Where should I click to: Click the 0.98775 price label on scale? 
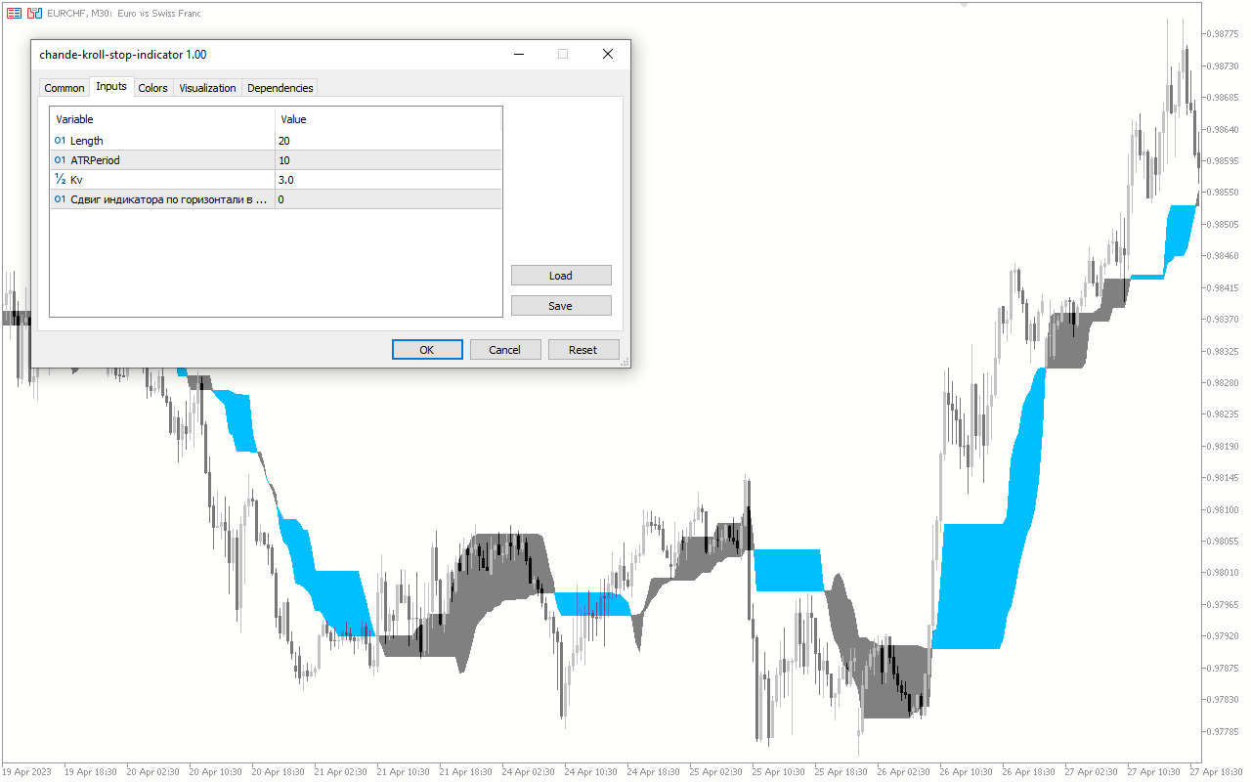click(1223, 34)
